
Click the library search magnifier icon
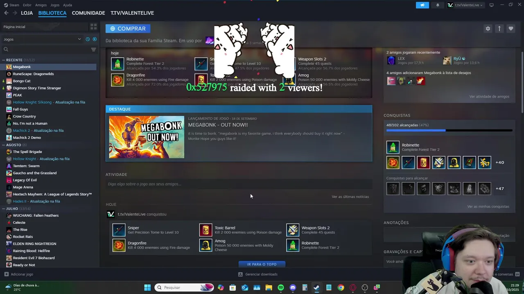pos(6,49)
